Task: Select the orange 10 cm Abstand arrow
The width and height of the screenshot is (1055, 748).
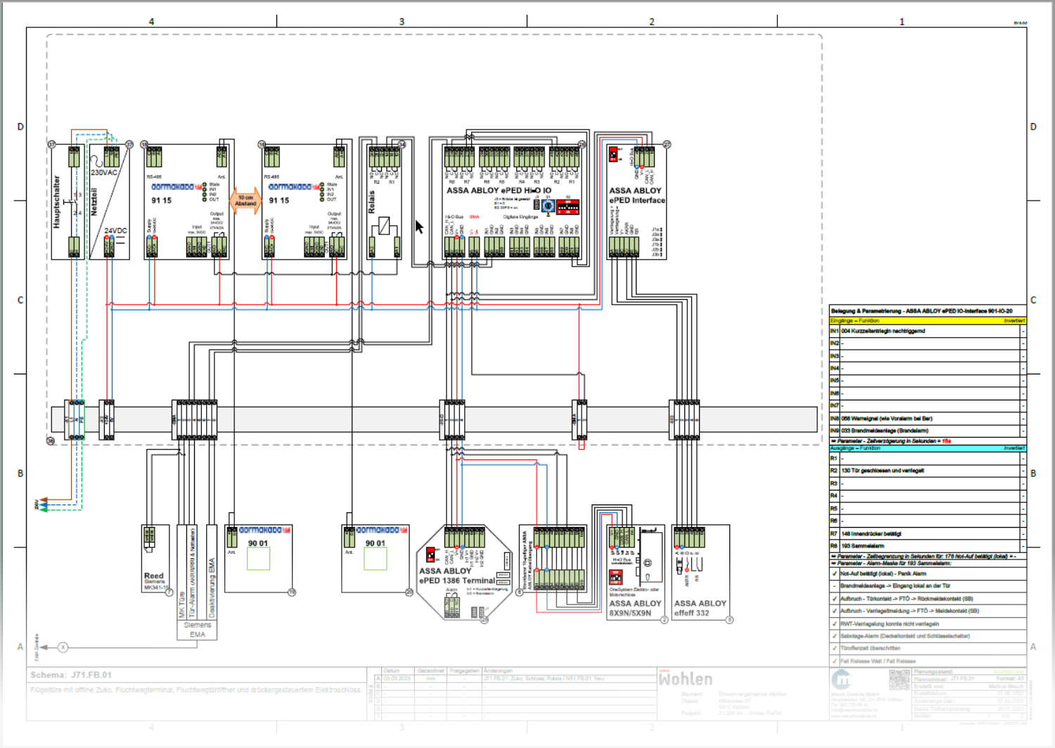Action: pos(245,201)
